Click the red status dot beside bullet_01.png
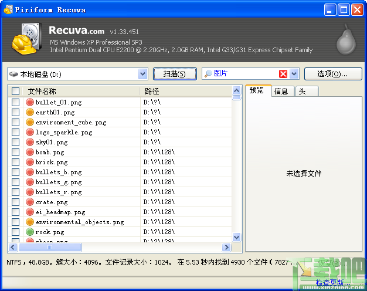Viewport: 367px width, 291px height. point(30,102)
